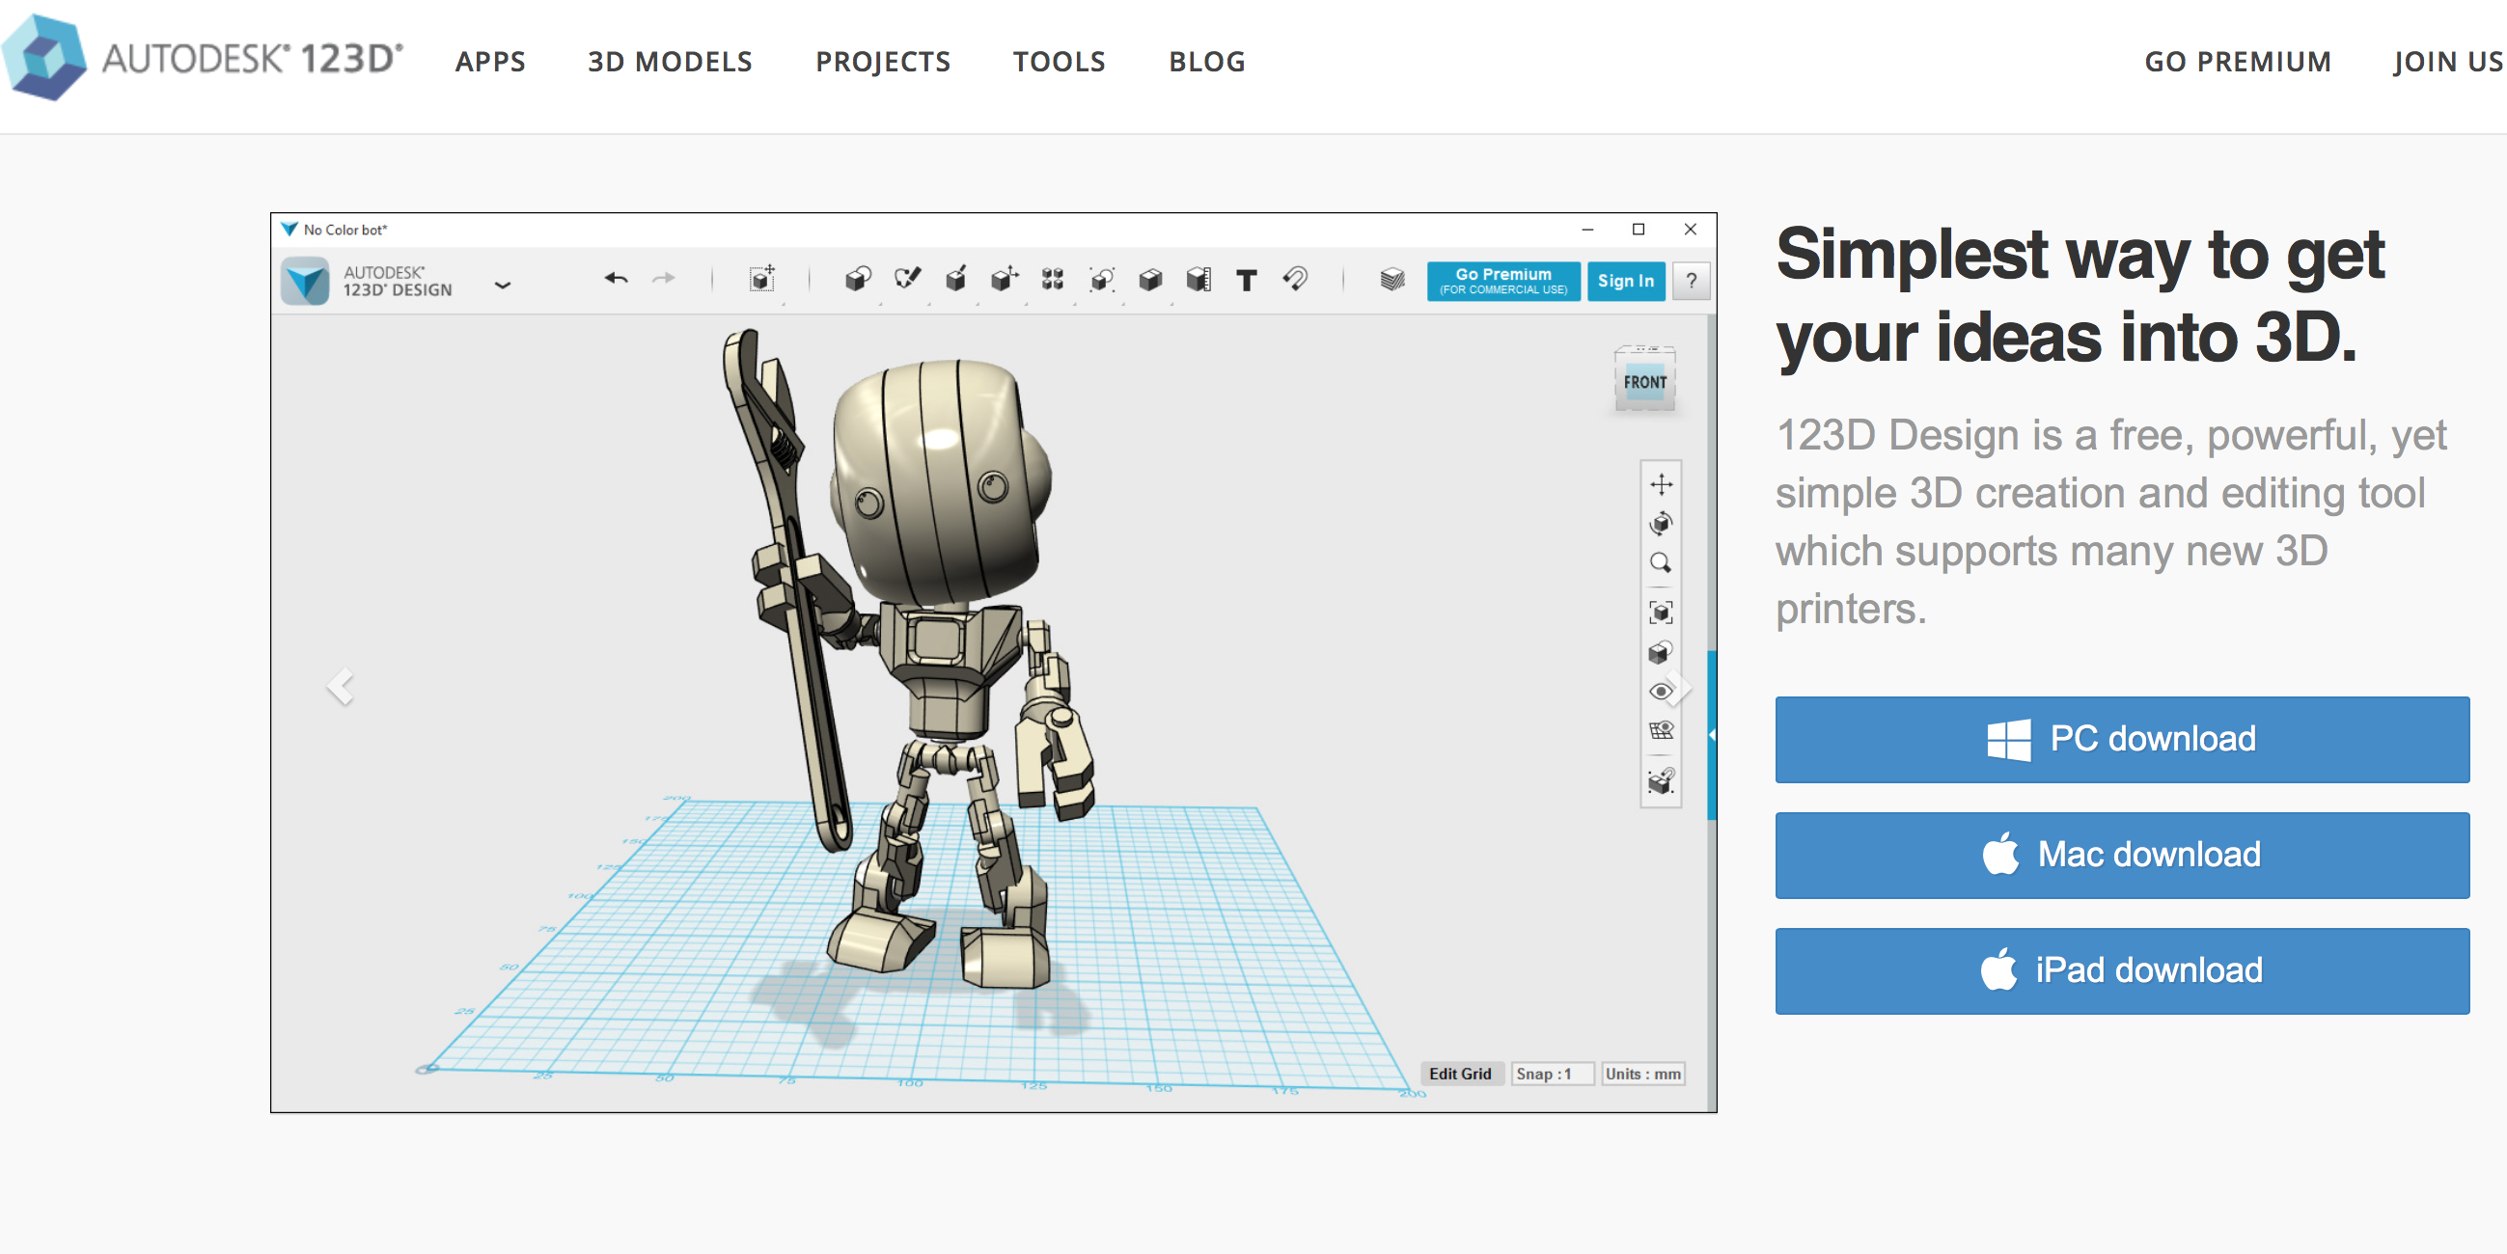
Task: Click the 'No Color bot*' window title
Action: [345, 230]
